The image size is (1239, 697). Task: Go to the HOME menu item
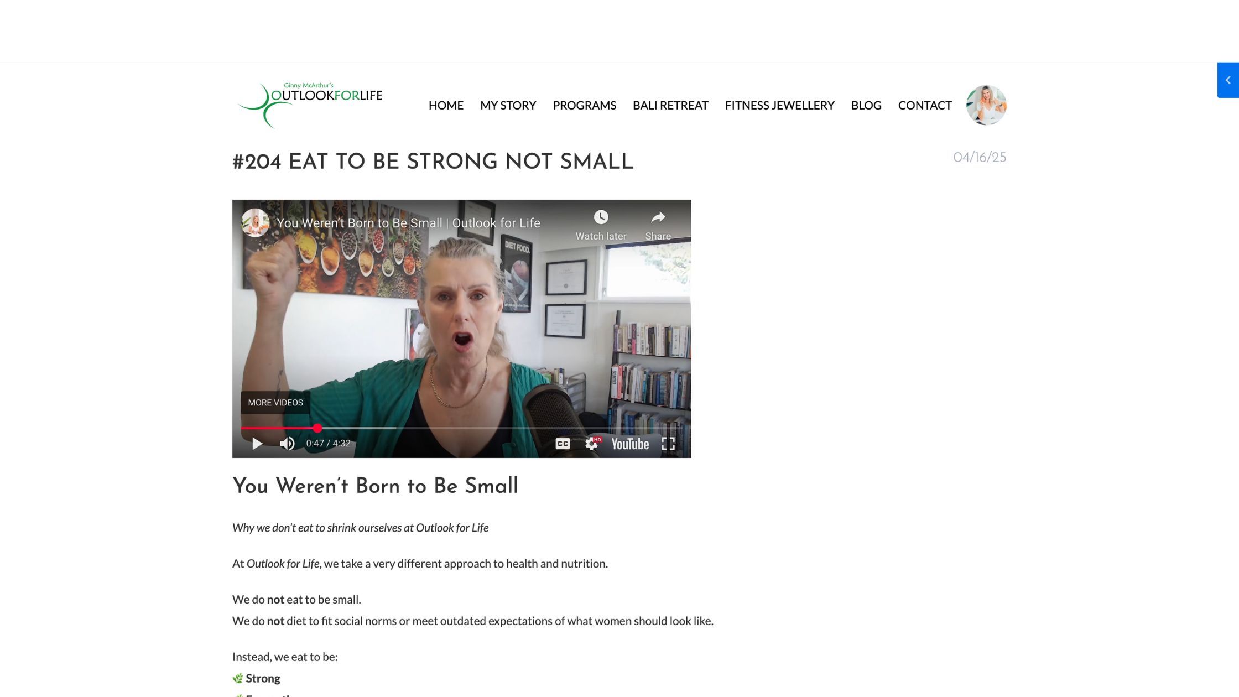tap(446, 105)
